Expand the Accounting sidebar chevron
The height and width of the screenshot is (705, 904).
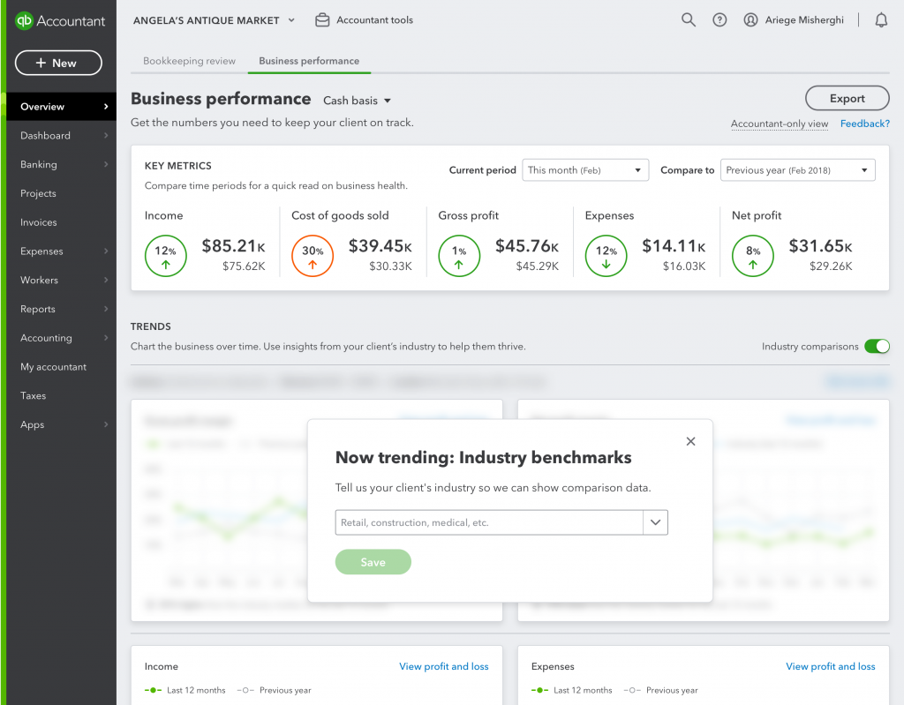106,338
